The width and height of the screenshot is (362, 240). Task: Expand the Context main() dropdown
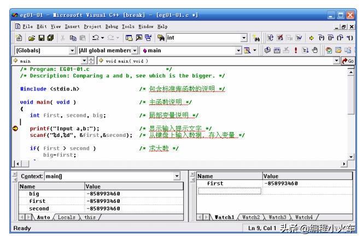click(x=177, y=176)
